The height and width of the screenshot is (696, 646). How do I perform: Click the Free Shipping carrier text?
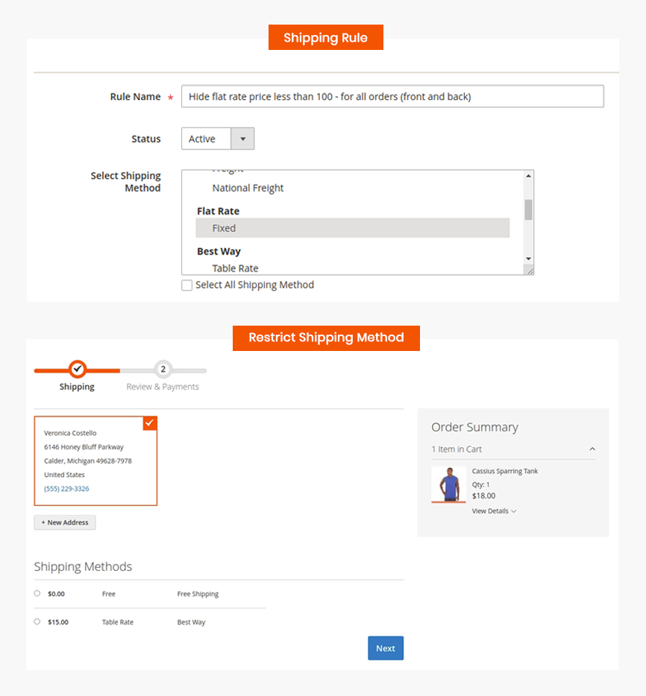198,594
